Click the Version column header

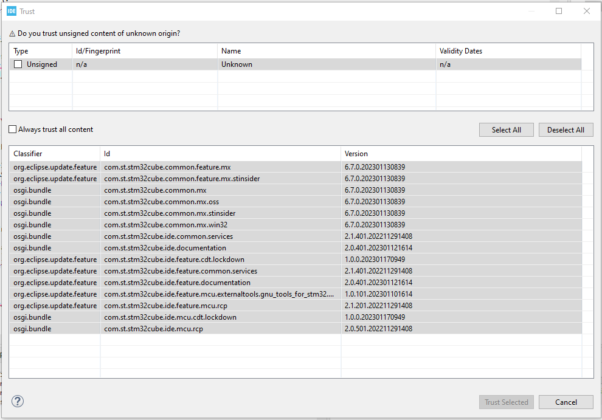pos(462,154)
